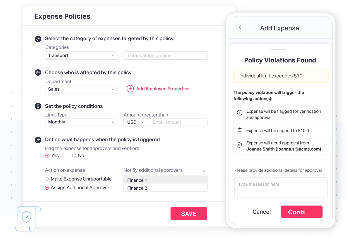Select Yes to flag expense for approvers
Screen dimensions: 347x237
(47, 155)
